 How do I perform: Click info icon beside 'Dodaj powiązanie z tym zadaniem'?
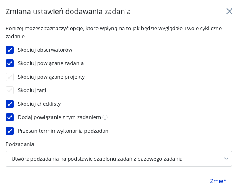click(105, 117)
